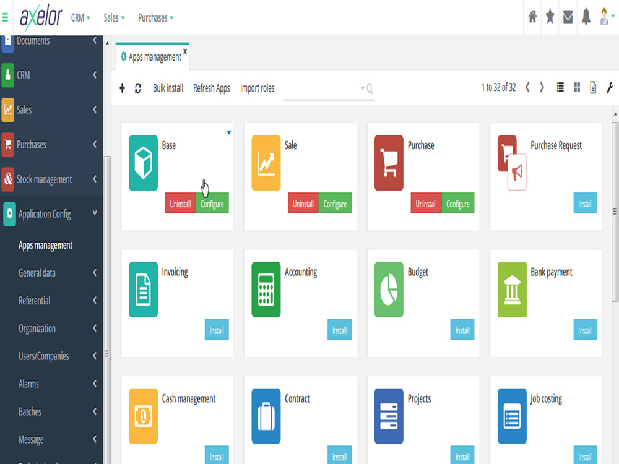Switch to list view icon
The width and height of the screenshot is (619, 464).
[560, 87]
